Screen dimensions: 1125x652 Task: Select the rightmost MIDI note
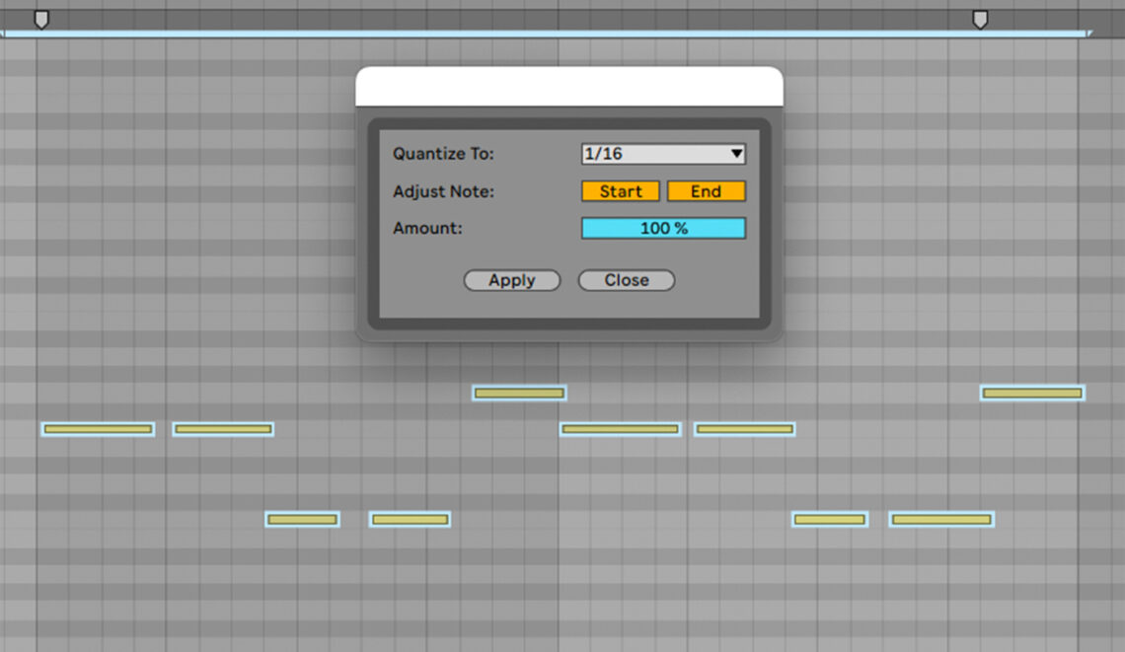click(x=1032, y=392)
